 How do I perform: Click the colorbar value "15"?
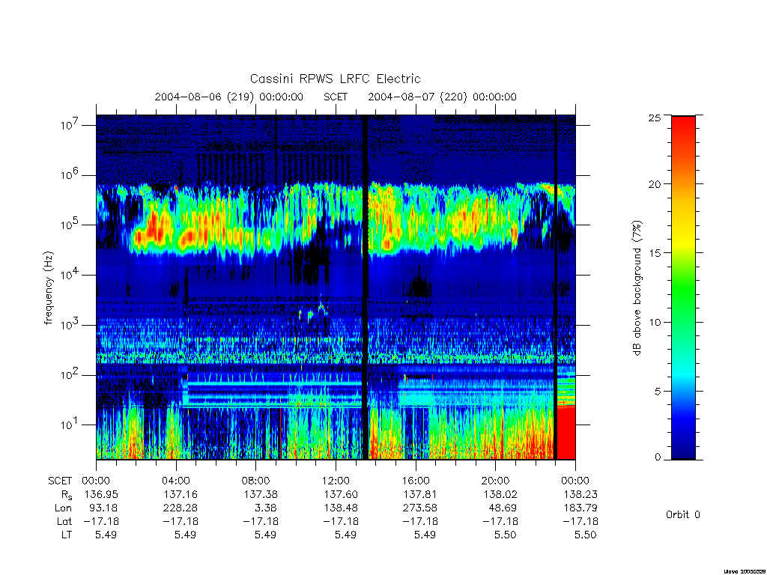click(655, 253)
